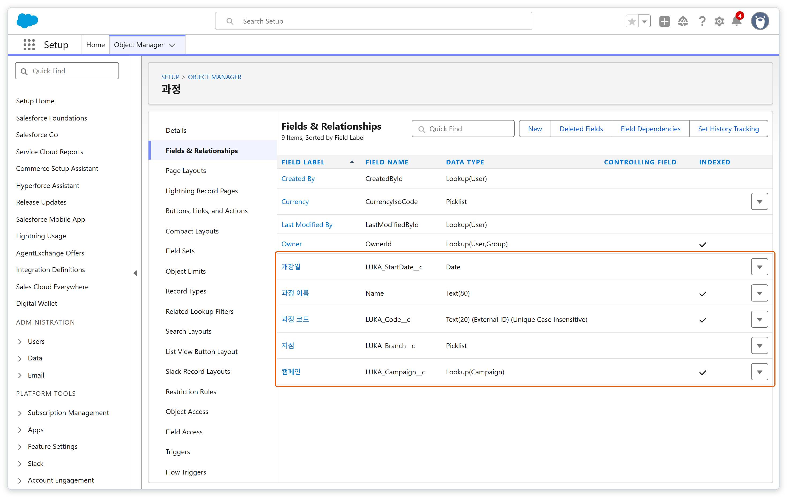Screen dimensions: 787x497
Task: Click Set History Tracking
Action: coord(729,129)
